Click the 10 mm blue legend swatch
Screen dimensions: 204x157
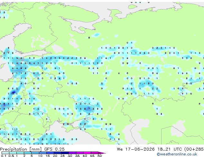pyautogui.click(x=42, y=153)
